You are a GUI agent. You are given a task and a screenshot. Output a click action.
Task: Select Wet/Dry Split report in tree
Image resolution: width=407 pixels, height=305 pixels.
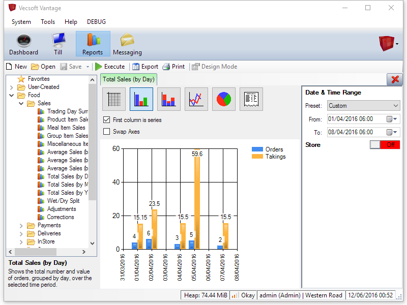[63, 201]
